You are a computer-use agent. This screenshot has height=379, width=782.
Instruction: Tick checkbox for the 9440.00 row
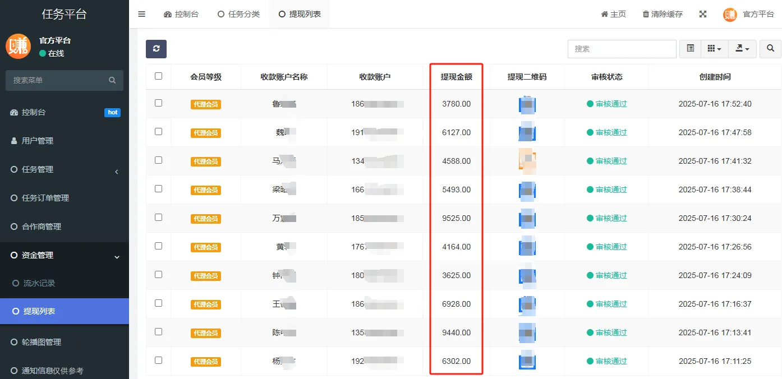click(158, 332)
